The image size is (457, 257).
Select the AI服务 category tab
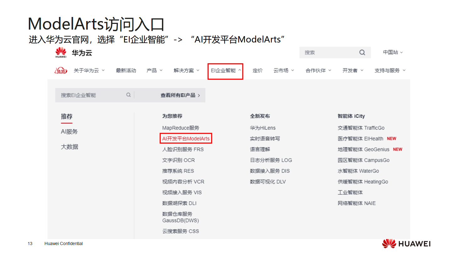pyautogui.click(x=69, y=132)
